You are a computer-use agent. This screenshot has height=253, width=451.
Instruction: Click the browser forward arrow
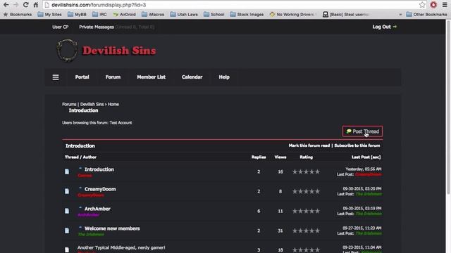point(16,5)
